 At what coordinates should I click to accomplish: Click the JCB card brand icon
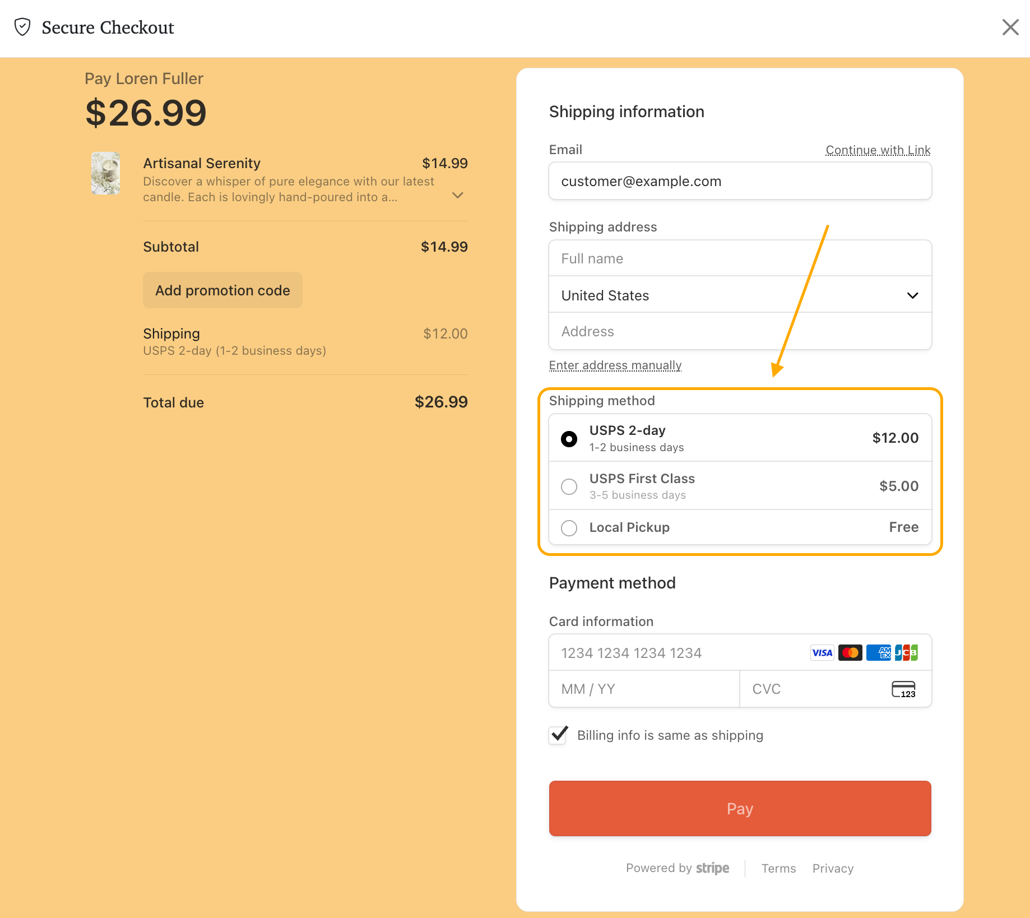click(906, 652)
